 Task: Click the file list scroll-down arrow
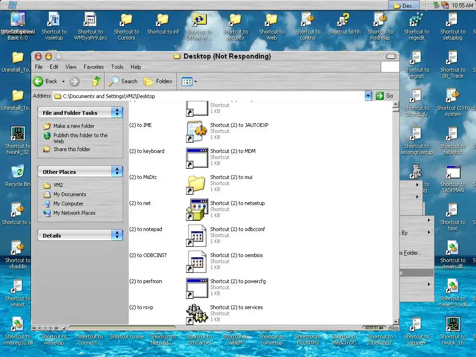[396, 322]
